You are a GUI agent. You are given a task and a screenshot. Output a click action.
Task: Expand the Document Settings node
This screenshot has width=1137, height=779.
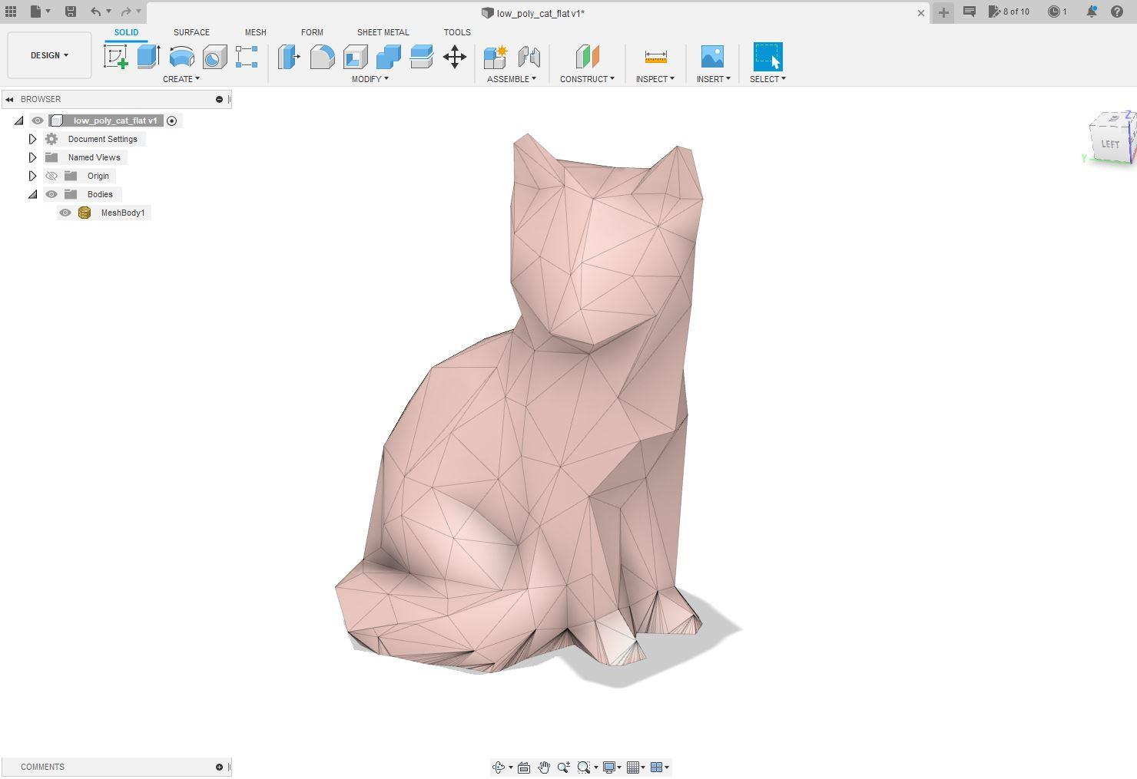pyautogui.click(x=32, y=139)
